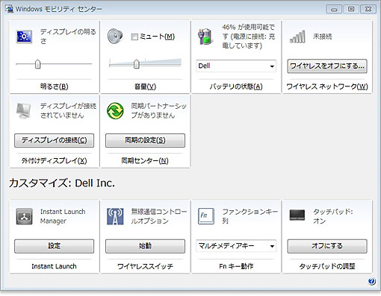Close the Mobility Center window
Viewport: 381px width, 296px height.
click(368, 10)
